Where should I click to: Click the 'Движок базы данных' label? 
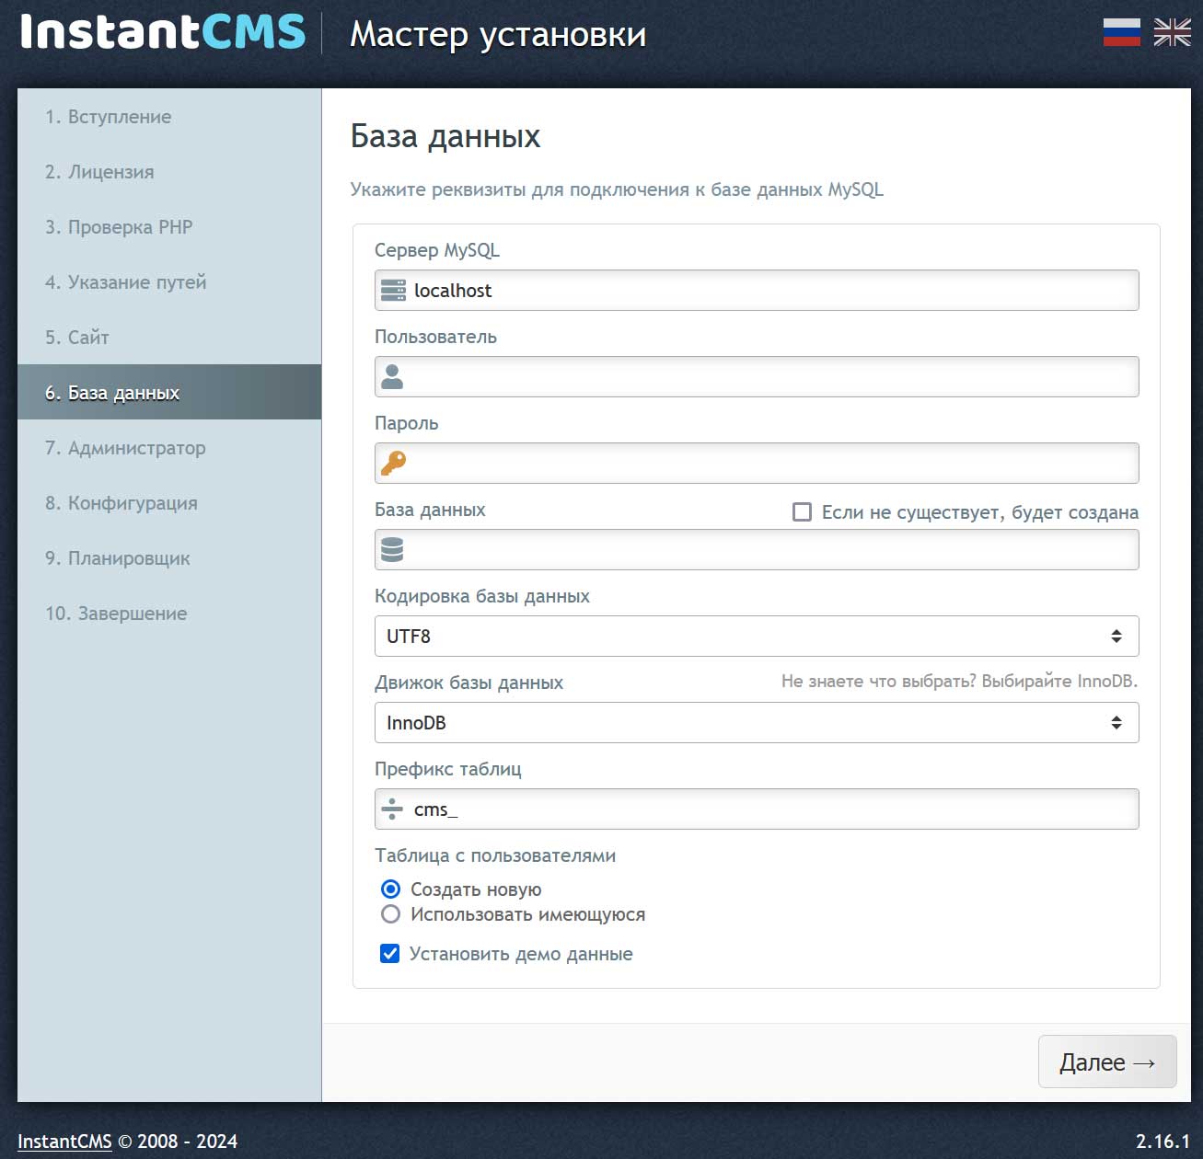pos(468,683)
